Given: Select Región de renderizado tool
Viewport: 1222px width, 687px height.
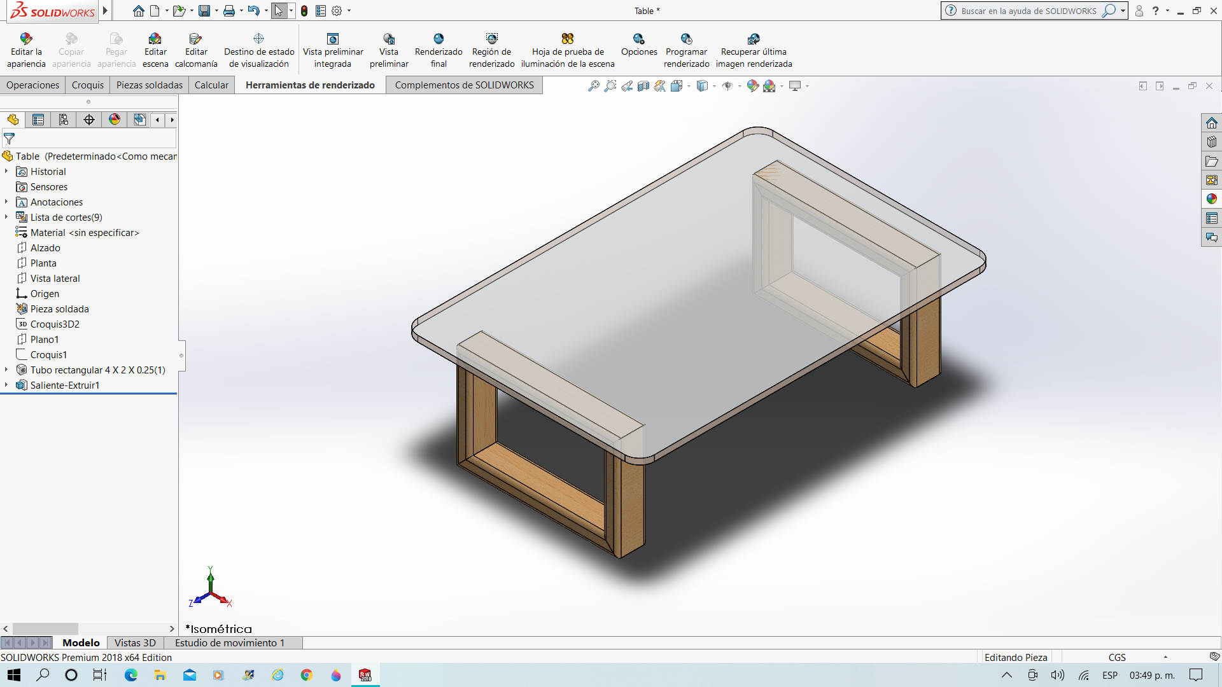Looking at the screenshot, I should pyautogui.click(x=491, y=51).
